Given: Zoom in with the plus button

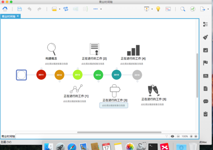Looking at the screenshot, I should pyautogui.click(x=191, y=136).
